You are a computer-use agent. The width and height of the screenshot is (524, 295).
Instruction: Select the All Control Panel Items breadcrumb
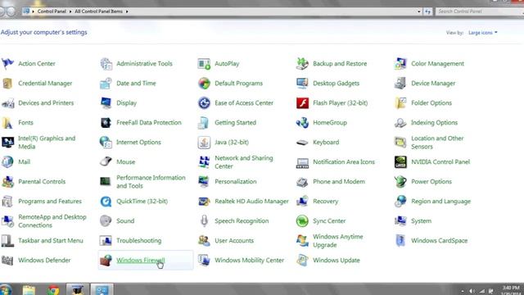[x=98, y=11]
